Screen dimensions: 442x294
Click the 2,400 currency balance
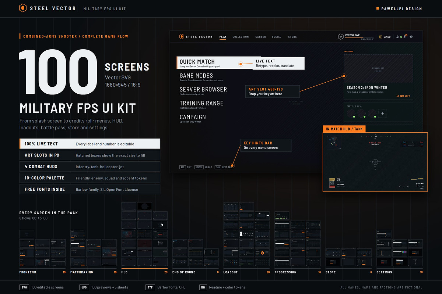[x=387, y=37]
